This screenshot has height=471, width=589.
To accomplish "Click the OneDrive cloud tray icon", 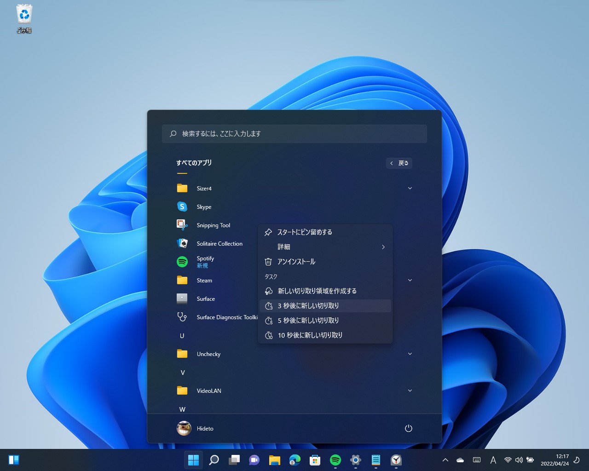I will point(460,460).
